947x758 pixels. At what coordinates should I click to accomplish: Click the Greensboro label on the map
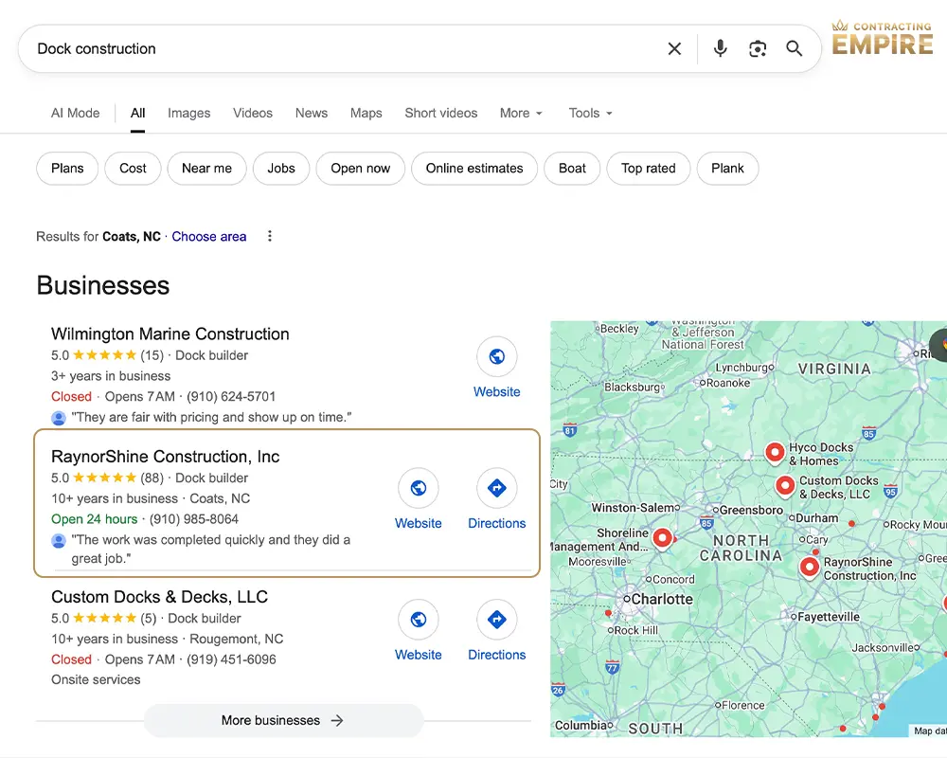pyautogui.click(x=751, y=510)
